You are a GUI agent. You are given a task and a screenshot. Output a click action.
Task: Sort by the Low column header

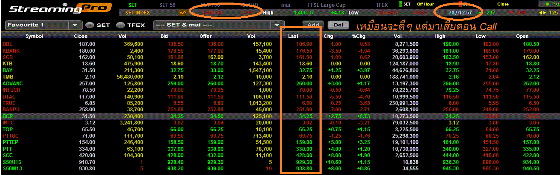(481, 36)
